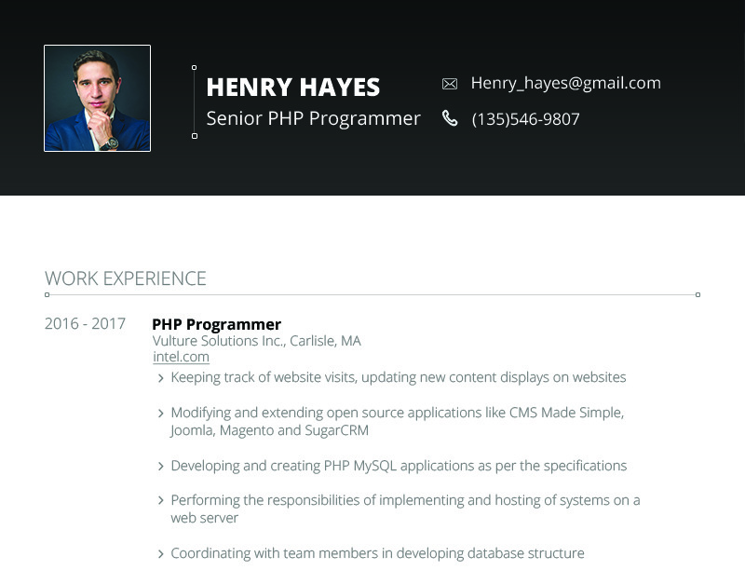Click the PHP Programmer job title

(217, 324)
